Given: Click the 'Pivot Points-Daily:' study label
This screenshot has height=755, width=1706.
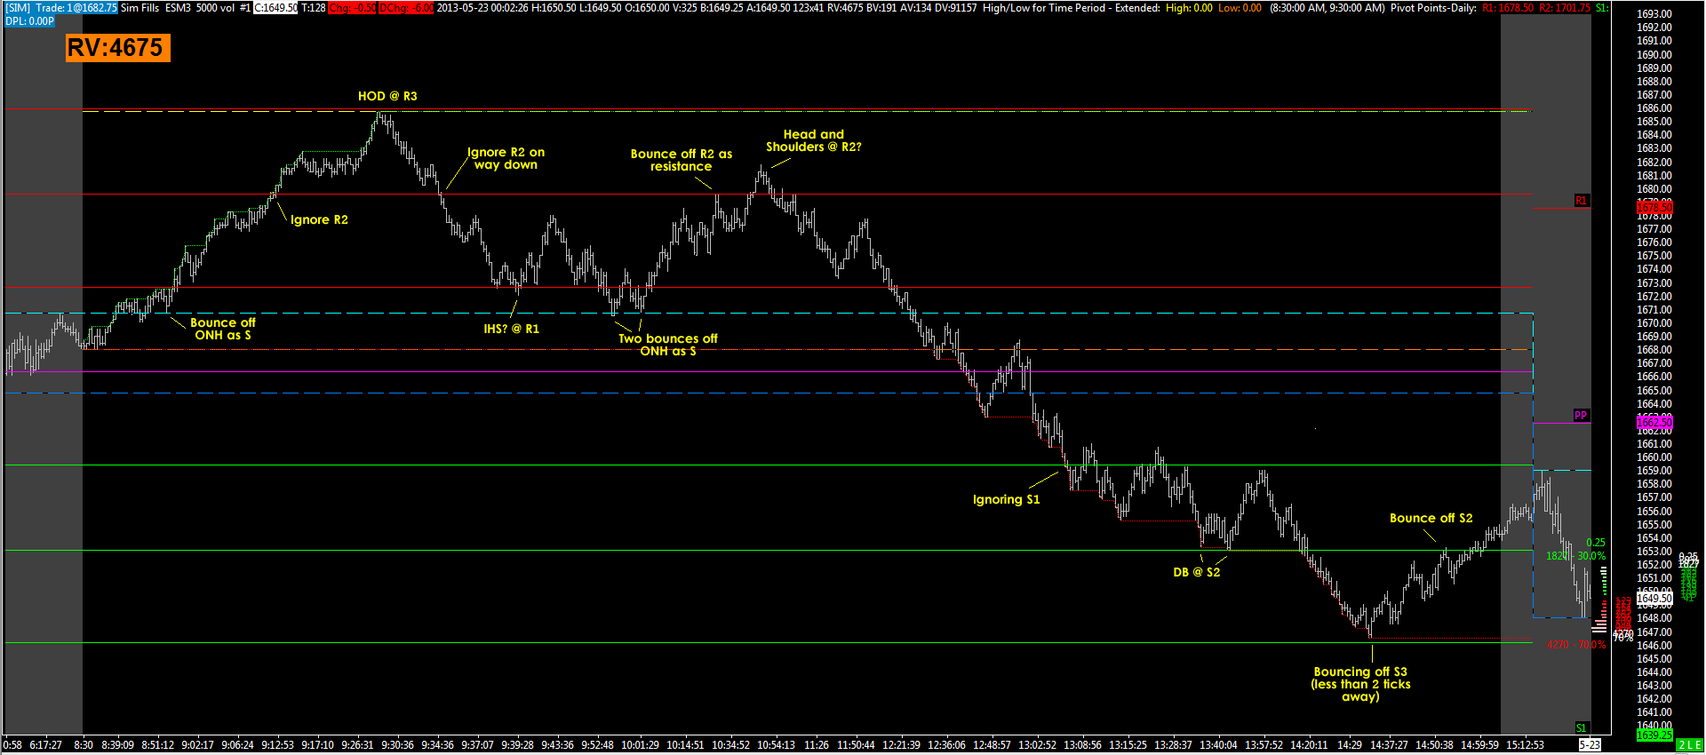Looking at the screenshot, I should 1433,8.
